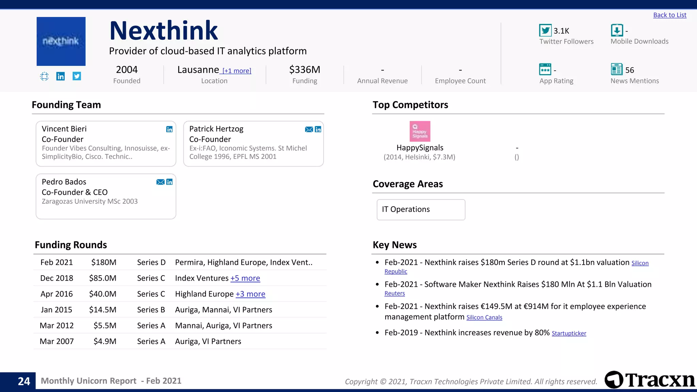This screenshot has width=697, height=392.
Task: Click the Lausanne location text
Action: point(198,69)
